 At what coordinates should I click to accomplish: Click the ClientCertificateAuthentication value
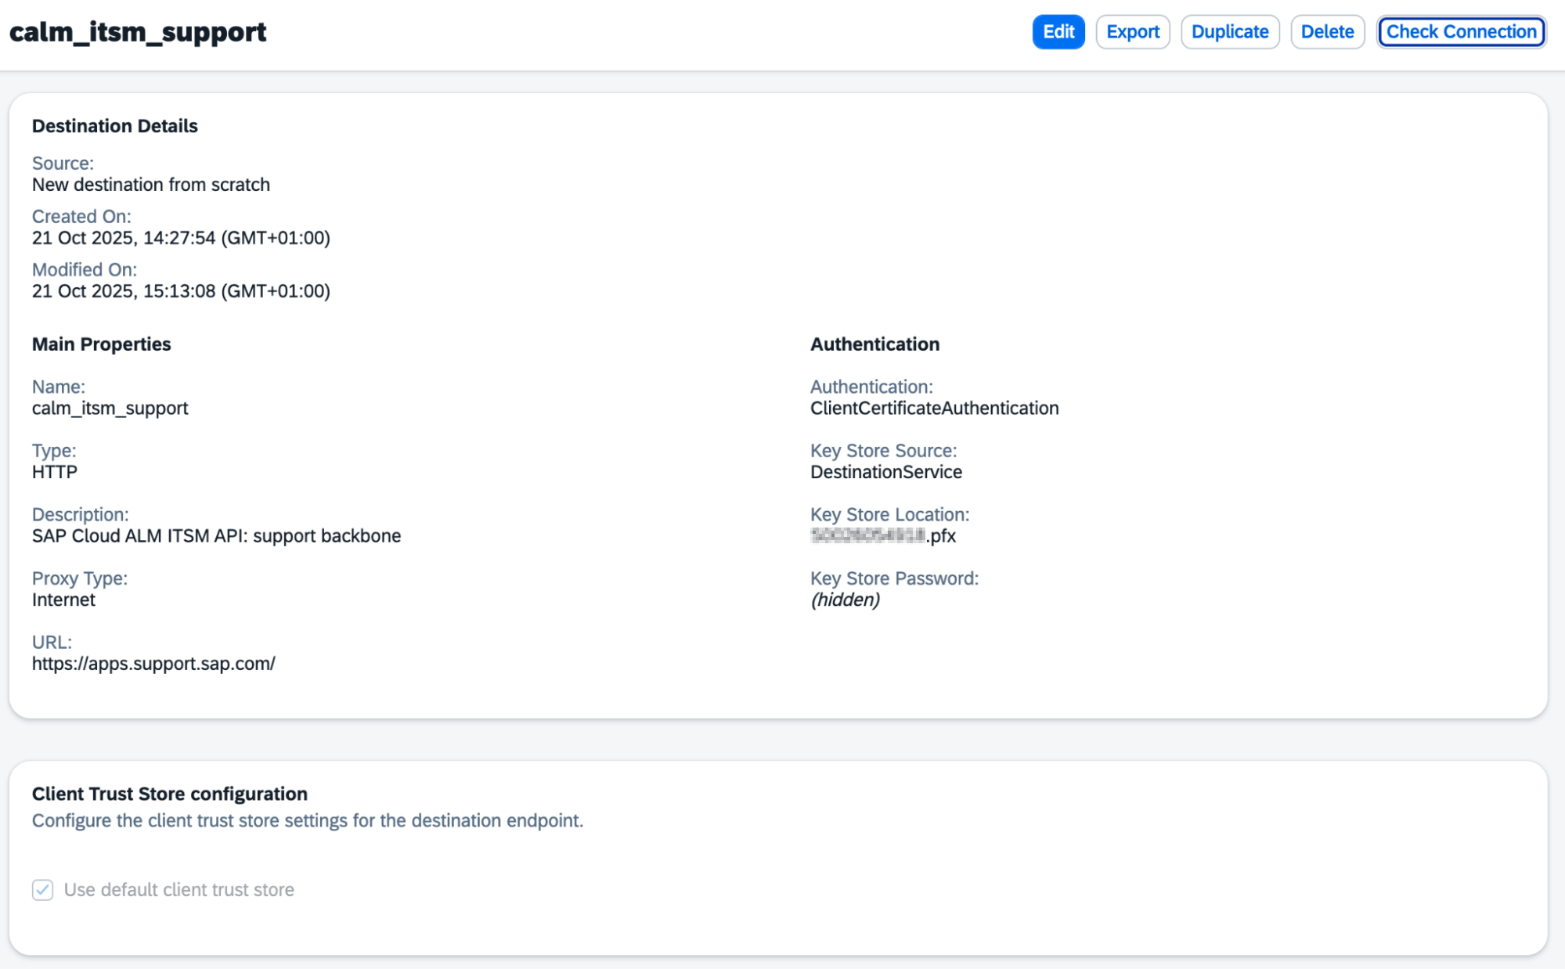tap(934, 409)
